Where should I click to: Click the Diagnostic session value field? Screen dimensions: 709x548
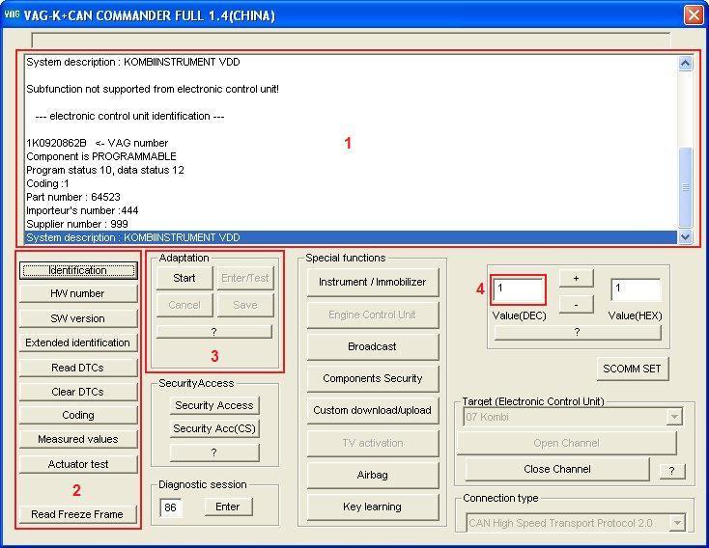pyautogui.click(x=170, y=507)
